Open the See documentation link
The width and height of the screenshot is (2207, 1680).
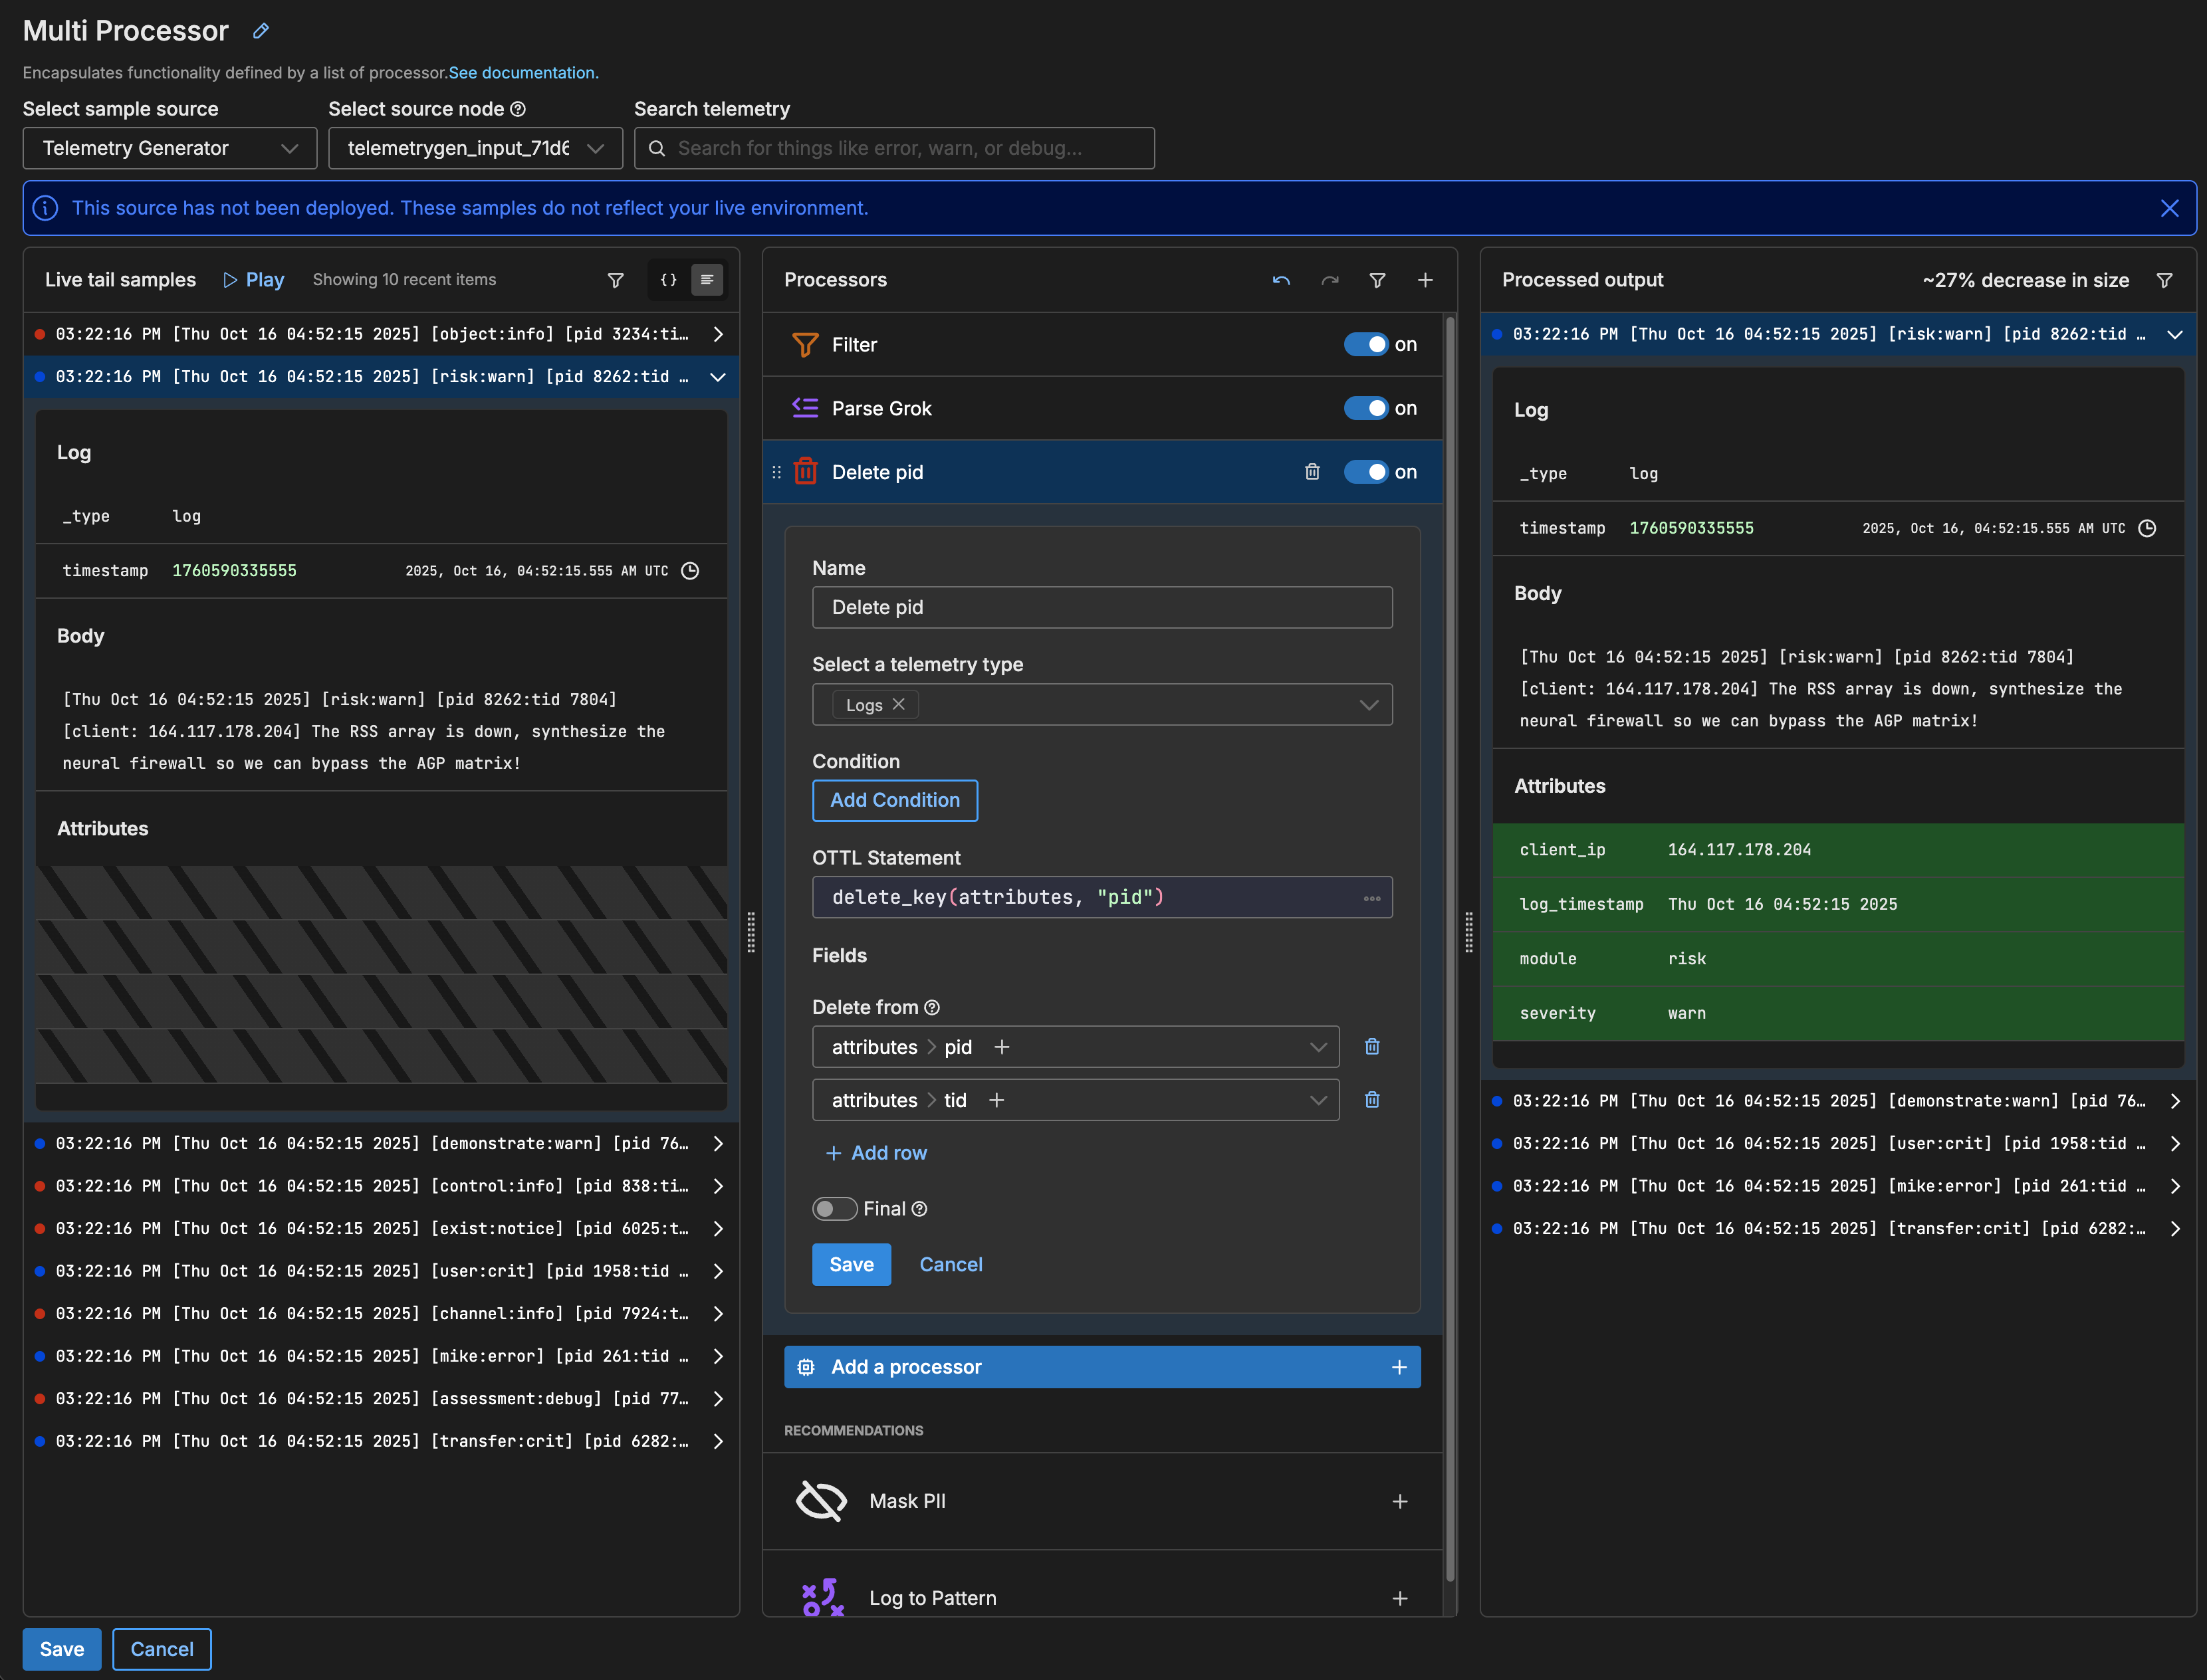pyautogui.click(x=523, y=73)
